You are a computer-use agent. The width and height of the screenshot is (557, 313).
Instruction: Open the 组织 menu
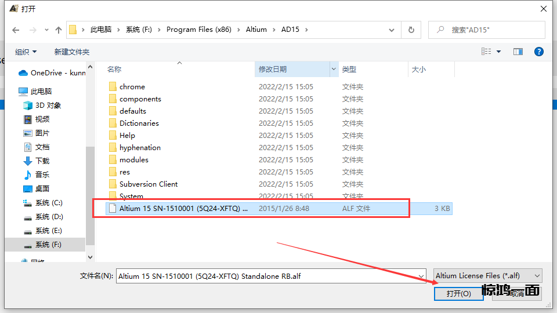[26, 52]
